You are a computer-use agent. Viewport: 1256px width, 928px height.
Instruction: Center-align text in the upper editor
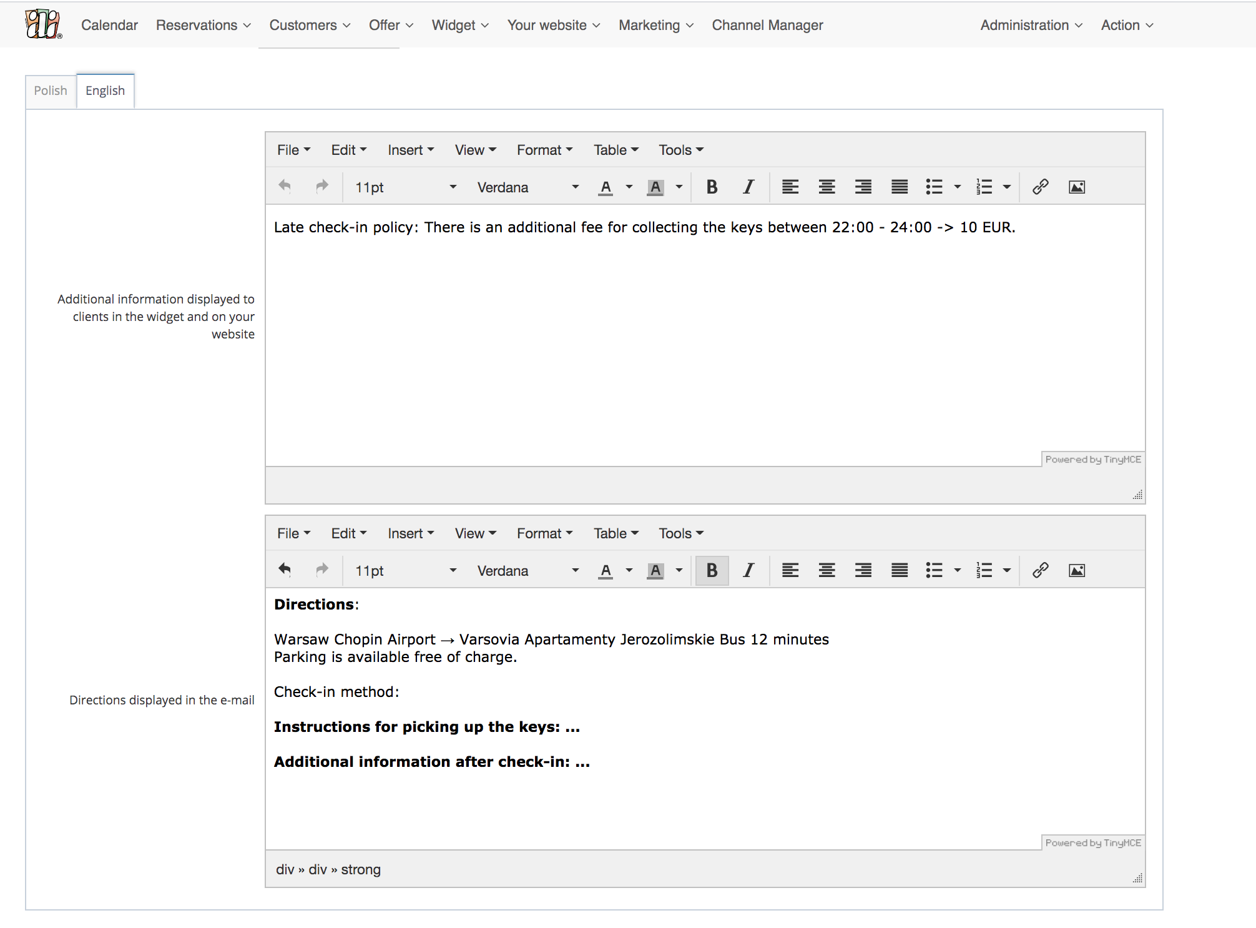point(827,187)
